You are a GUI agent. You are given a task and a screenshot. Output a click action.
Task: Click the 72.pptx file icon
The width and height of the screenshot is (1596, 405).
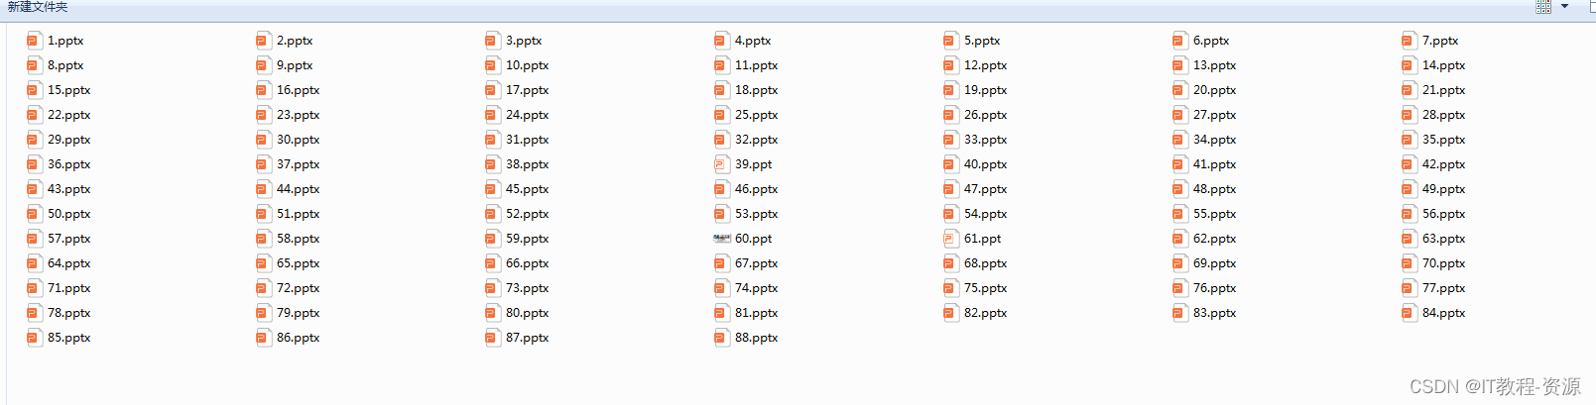coord(263,288)
